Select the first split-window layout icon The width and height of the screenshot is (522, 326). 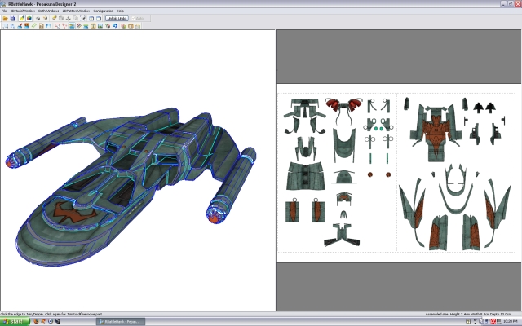(91, 18)
